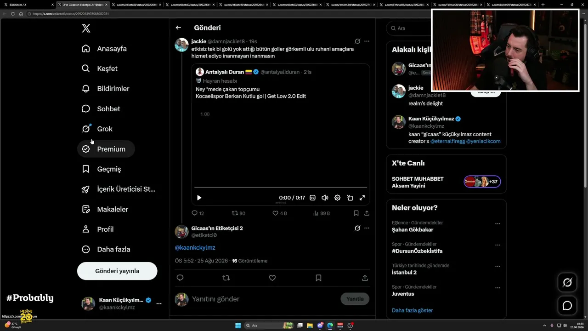Bookmark jackie's post

pos(356,213)
